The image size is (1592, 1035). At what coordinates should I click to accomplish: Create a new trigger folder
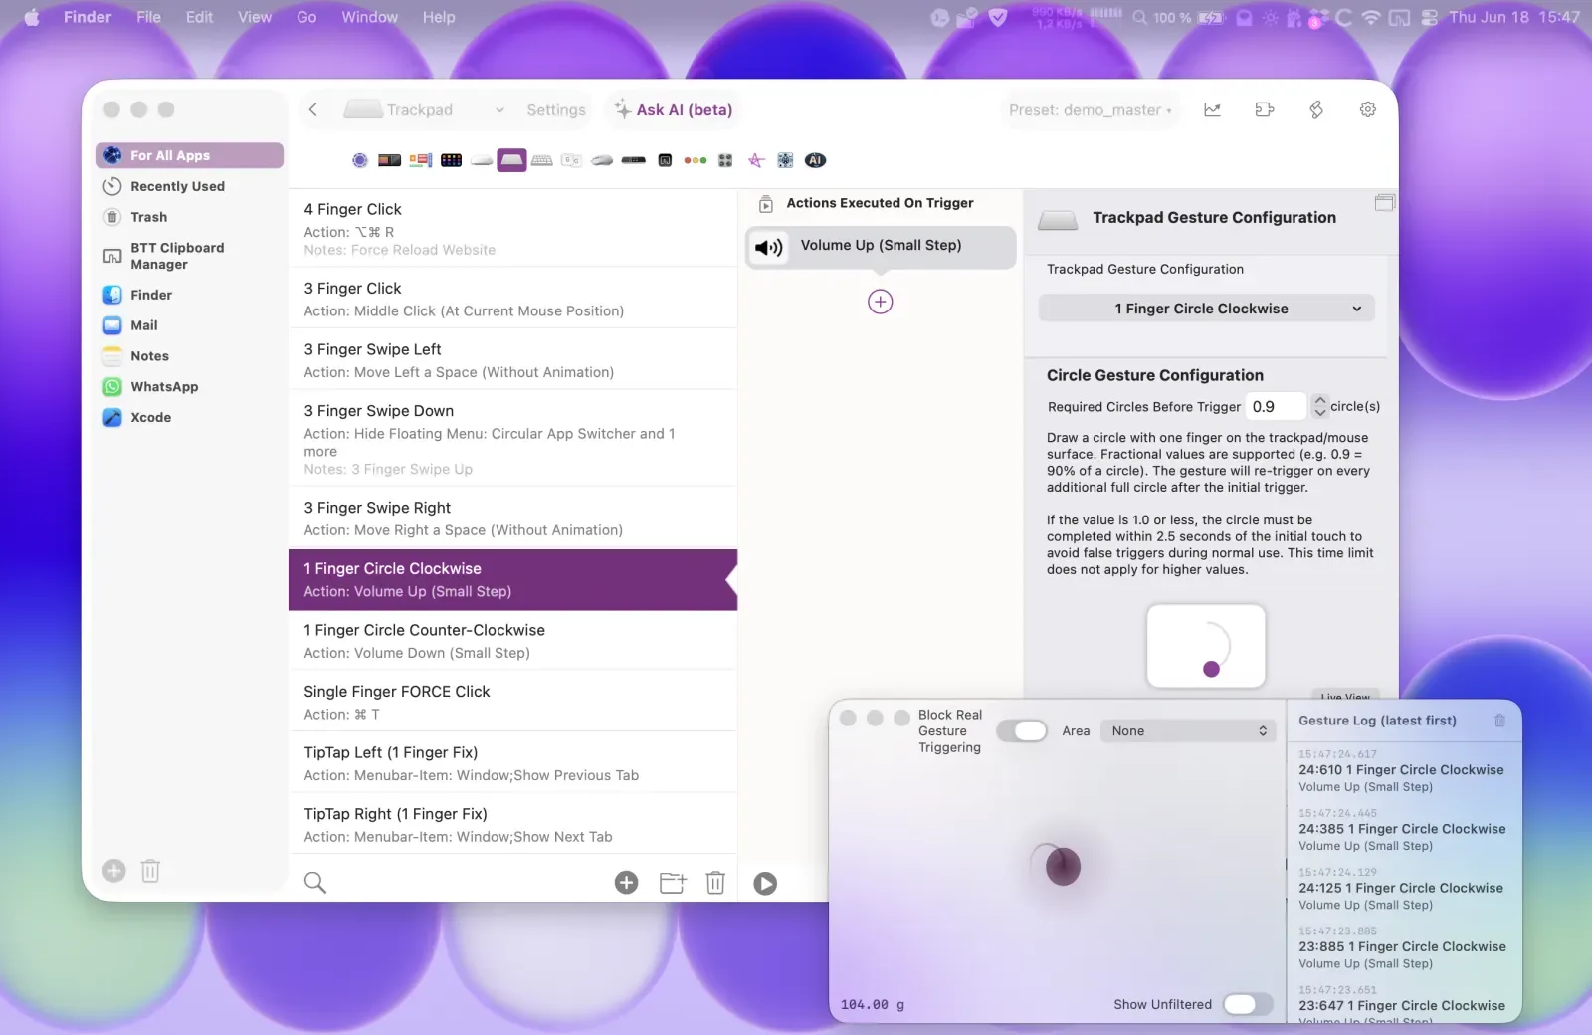(x=674, y=883)
